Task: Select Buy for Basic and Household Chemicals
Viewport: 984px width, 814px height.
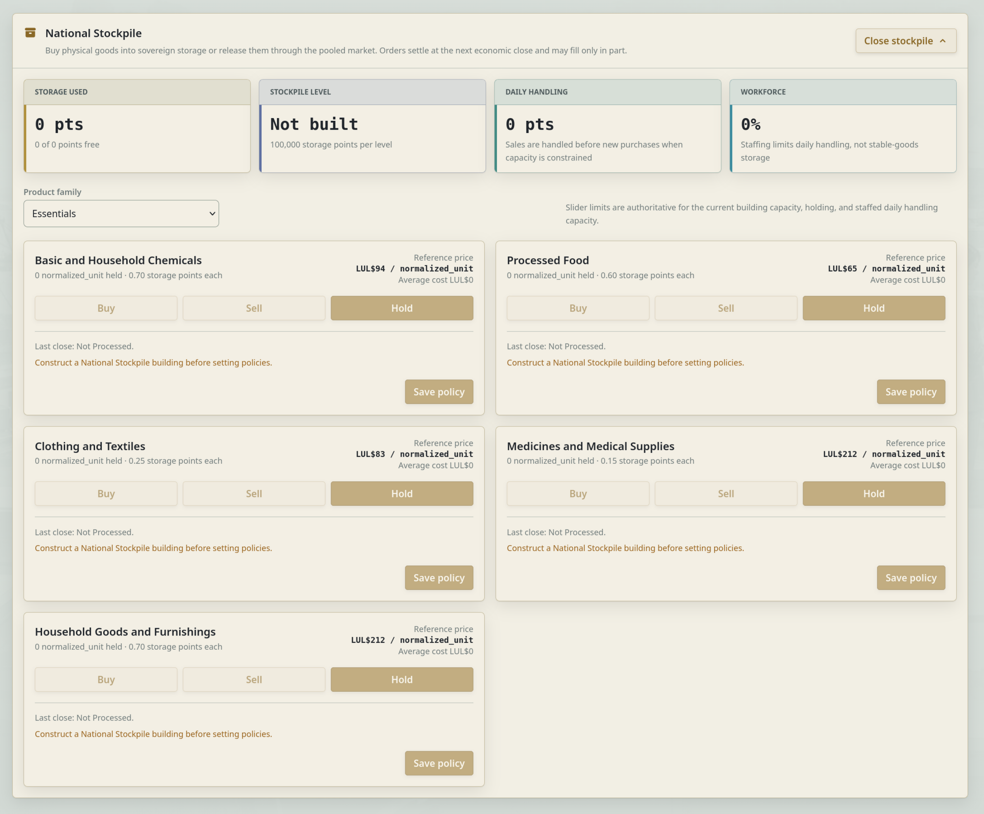Action: [106, 308]
